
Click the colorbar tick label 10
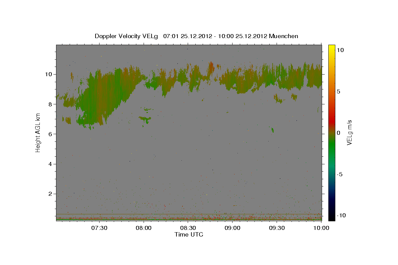coord(340,50)
